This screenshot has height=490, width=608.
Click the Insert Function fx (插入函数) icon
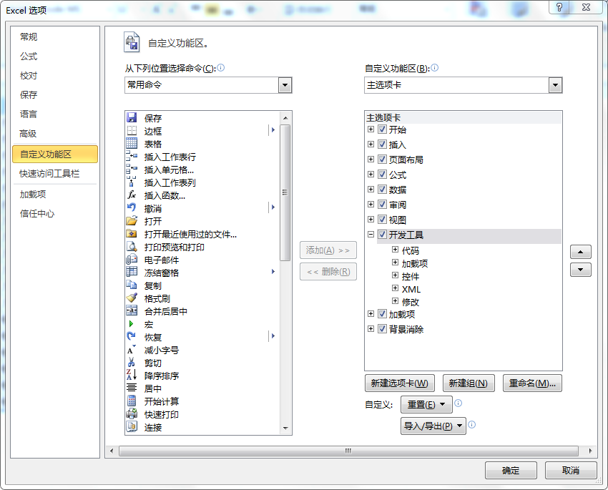(x=132, y=195)
